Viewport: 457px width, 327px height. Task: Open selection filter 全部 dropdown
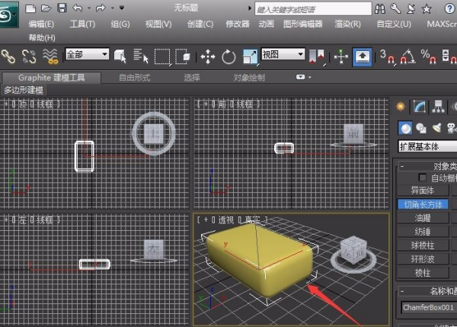pyautogui.click(x=87, y=54)
